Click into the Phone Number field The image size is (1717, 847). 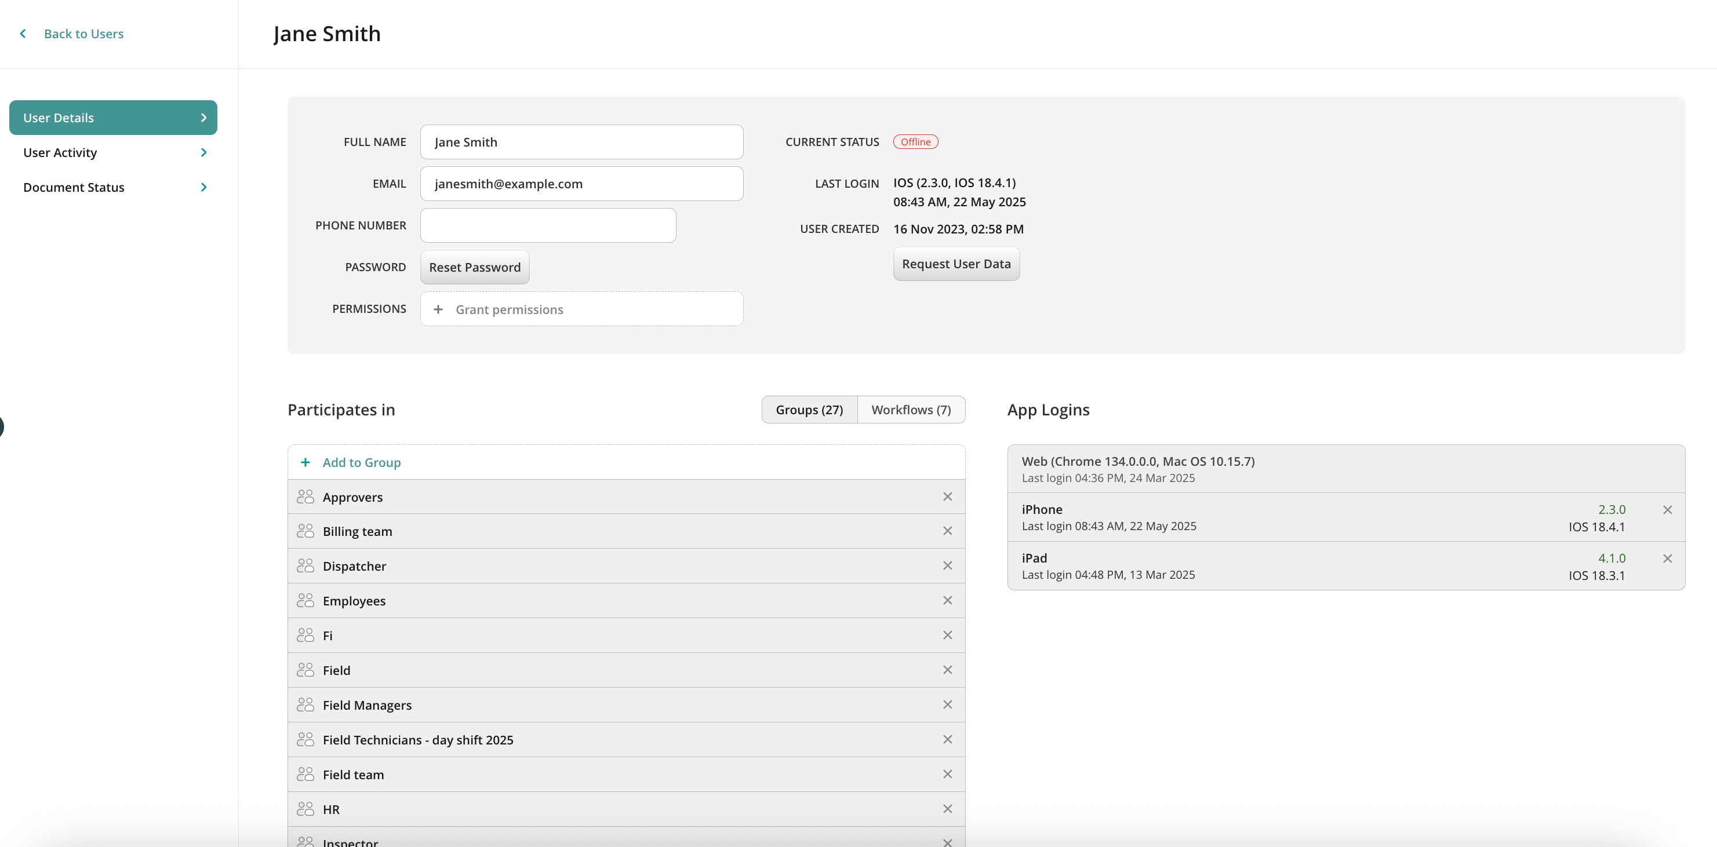547,225
